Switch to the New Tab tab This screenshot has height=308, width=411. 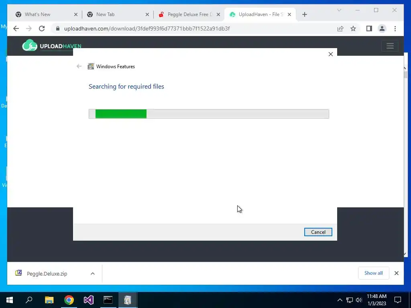click(118, 14)
